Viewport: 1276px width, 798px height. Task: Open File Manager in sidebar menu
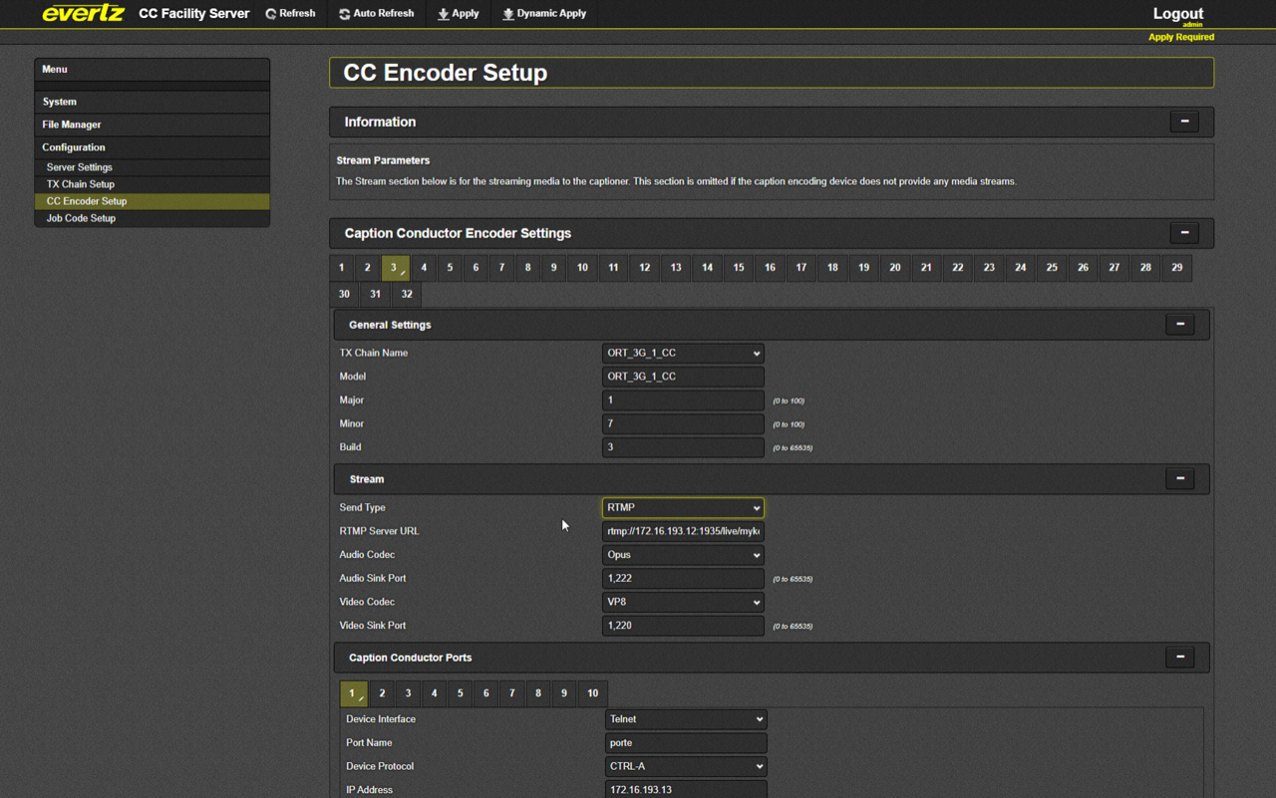[x=152, y=125]
